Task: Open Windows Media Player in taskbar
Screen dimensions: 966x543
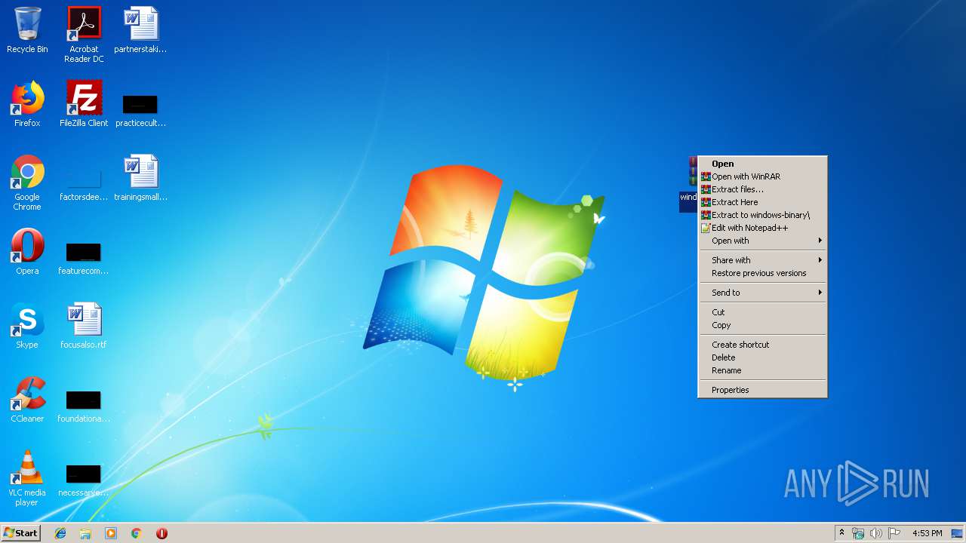Action: point(111,533)
